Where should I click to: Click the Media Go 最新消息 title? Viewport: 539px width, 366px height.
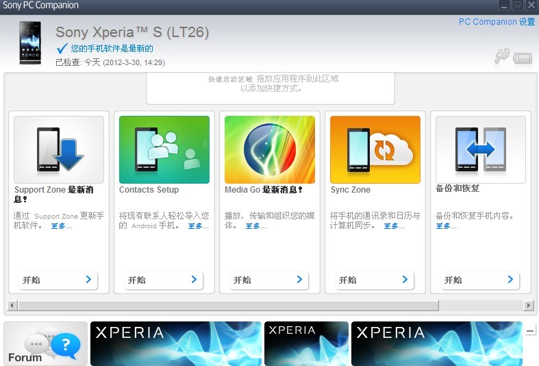(264, 190)
